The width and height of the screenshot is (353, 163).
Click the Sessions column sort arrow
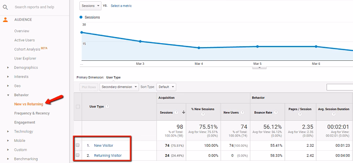183,112
